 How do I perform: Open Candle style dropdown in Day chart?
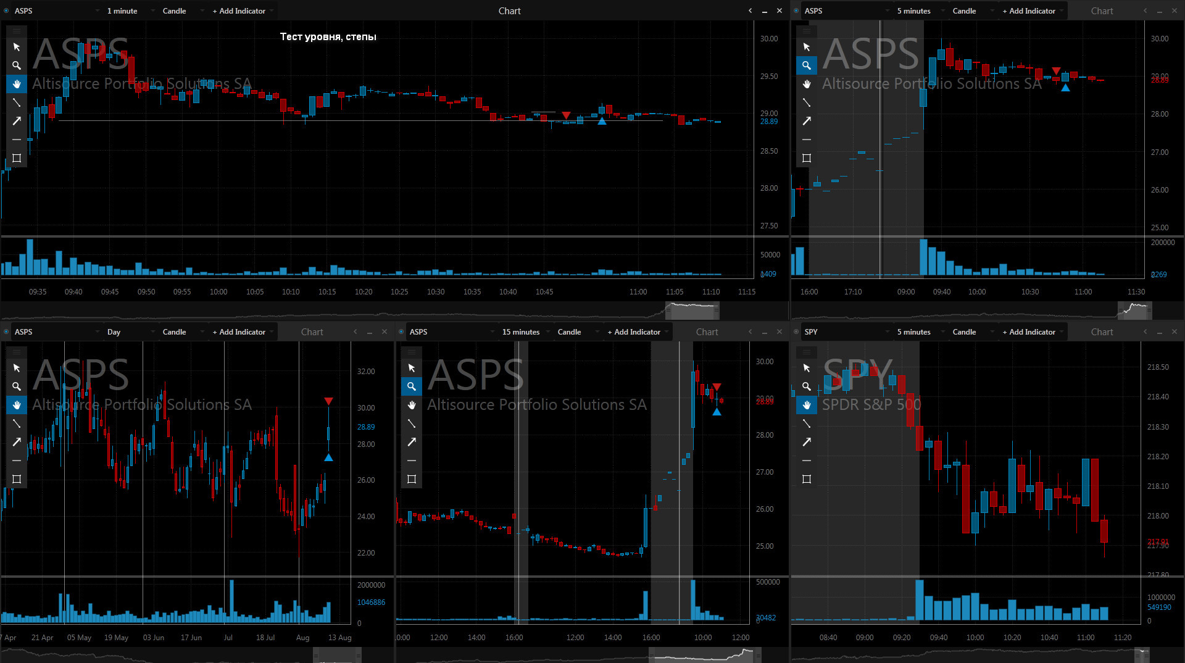point(183,331)
